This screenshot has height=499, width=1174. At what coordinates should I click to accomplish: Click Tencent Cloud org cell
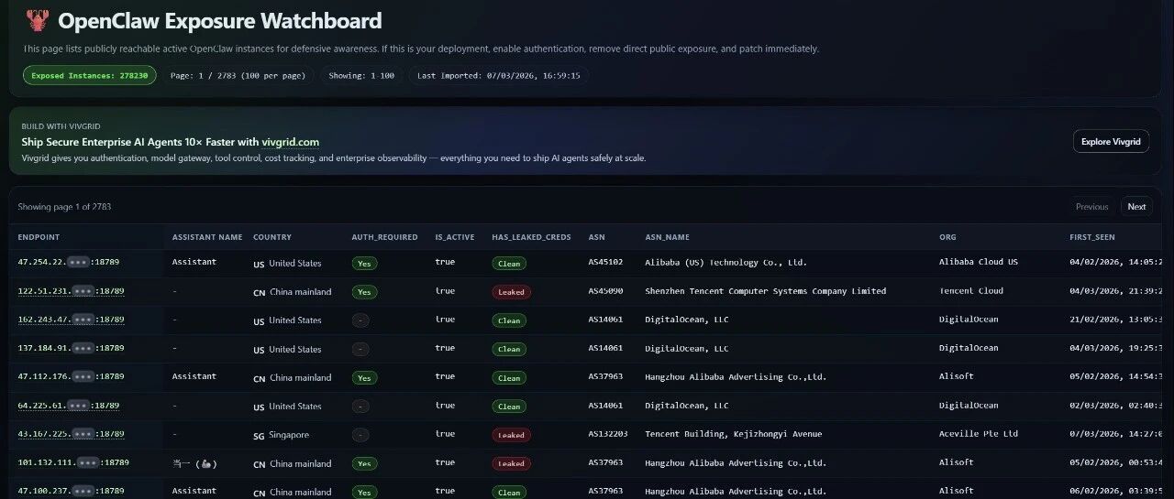tap(971, 291)
